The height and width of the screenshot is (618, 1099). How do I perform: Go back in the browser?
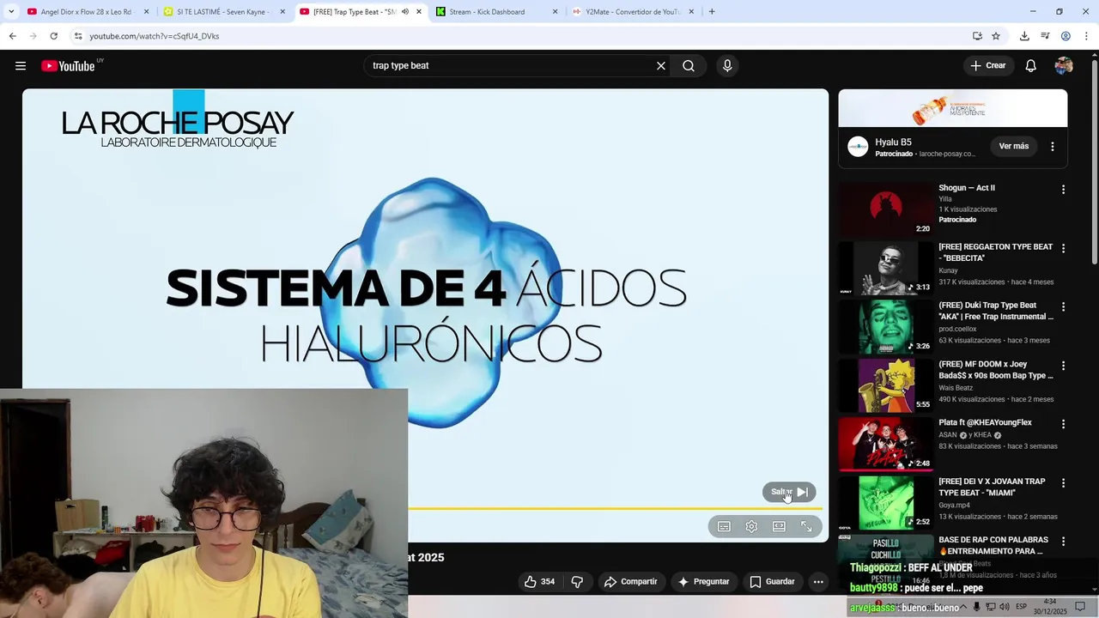12,36
